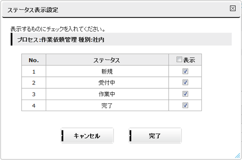Select the 完了 status cell in row 4

click(x=107, y=105)
